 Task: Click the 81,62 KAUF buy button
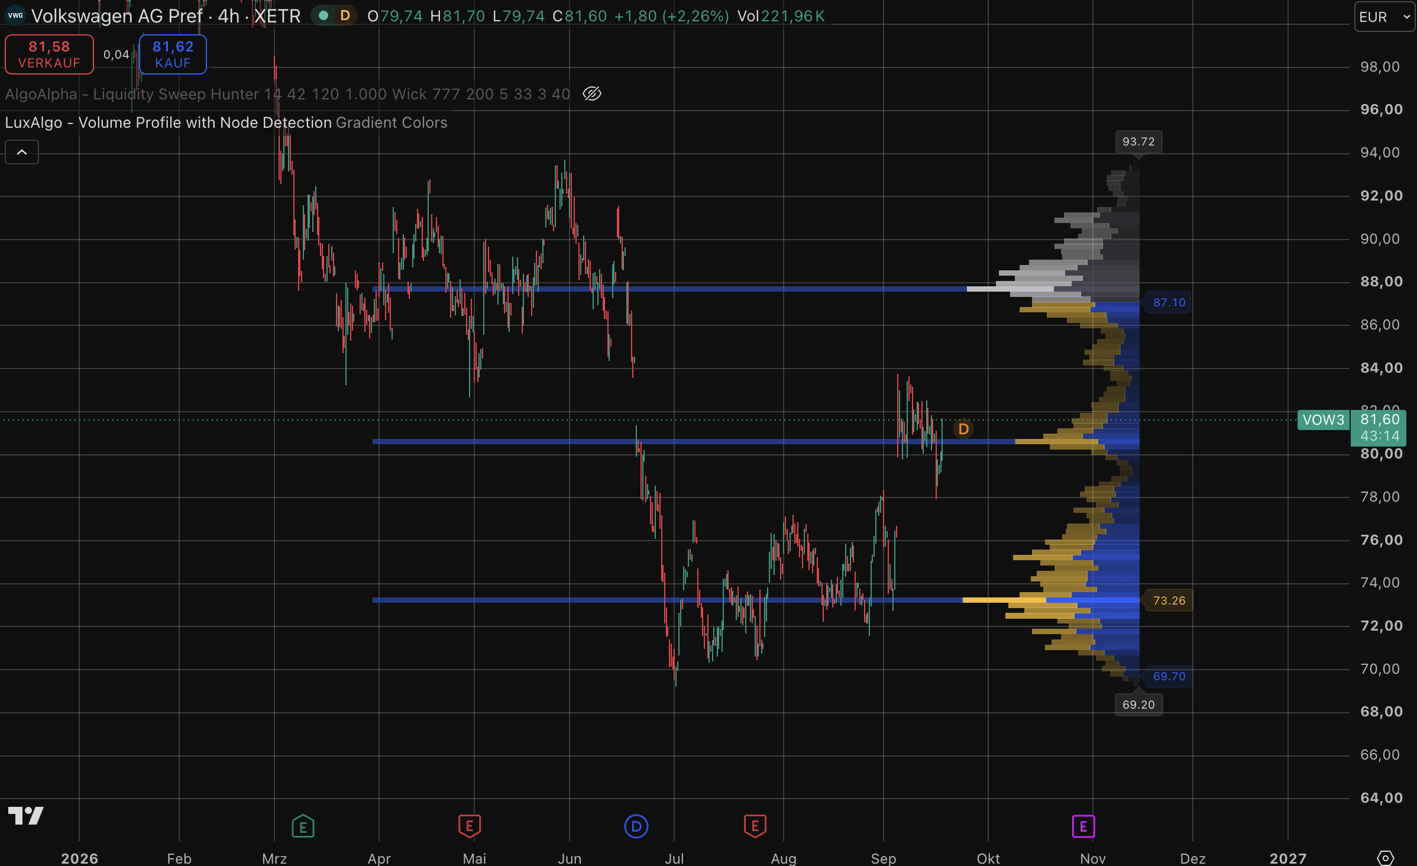(x=173, y=54)
